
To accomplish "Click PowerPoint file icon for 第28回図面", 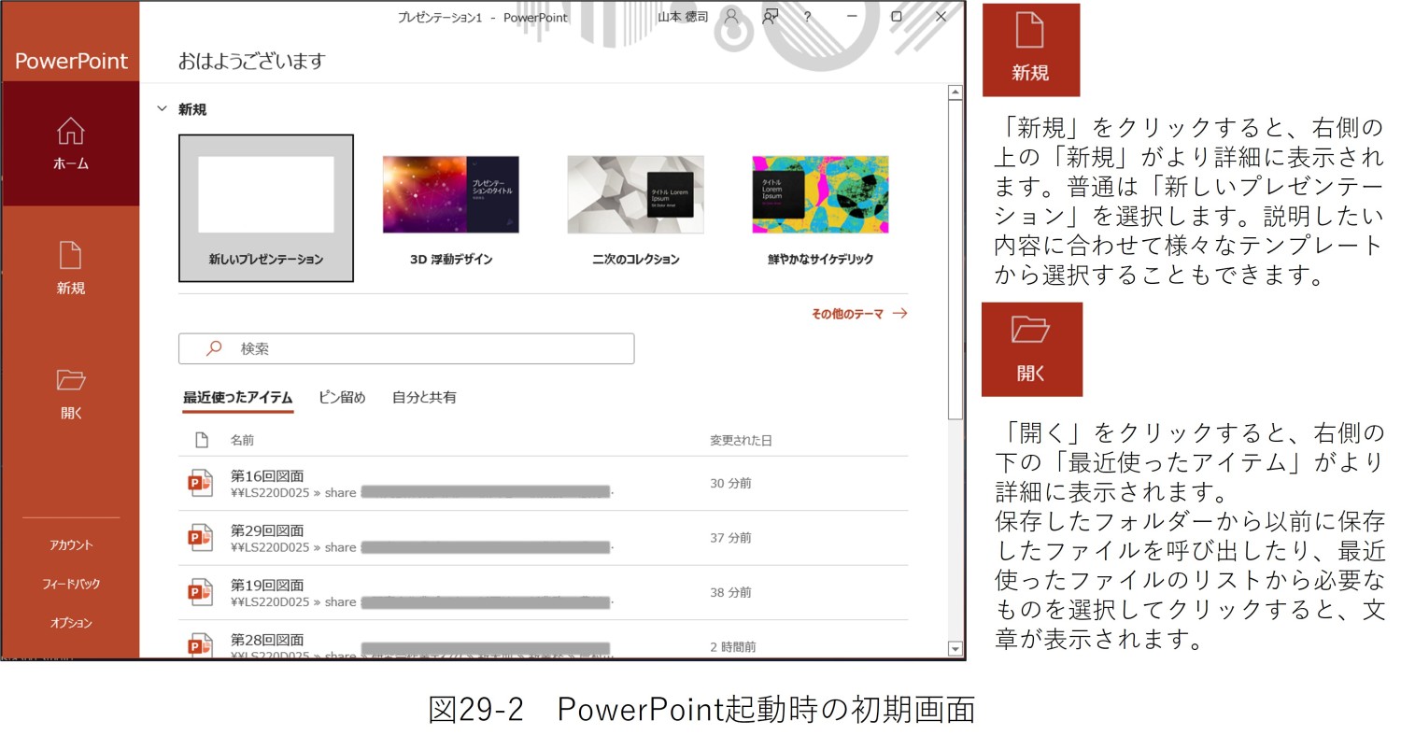I will [201, 645].
